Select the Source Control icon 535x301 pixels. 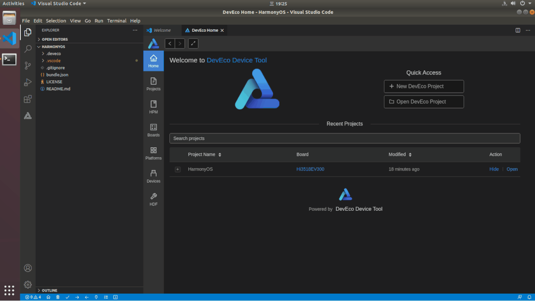[28, 65]
